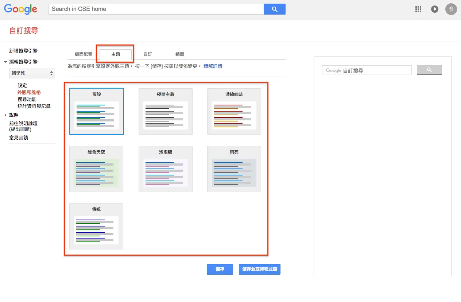Choose the 濃縮咖啡 theme

click(x=234, y=112)
